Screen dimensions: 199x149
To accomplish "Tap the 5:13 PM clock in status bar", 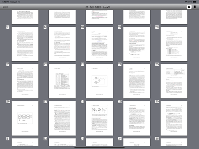I will 6,2.
